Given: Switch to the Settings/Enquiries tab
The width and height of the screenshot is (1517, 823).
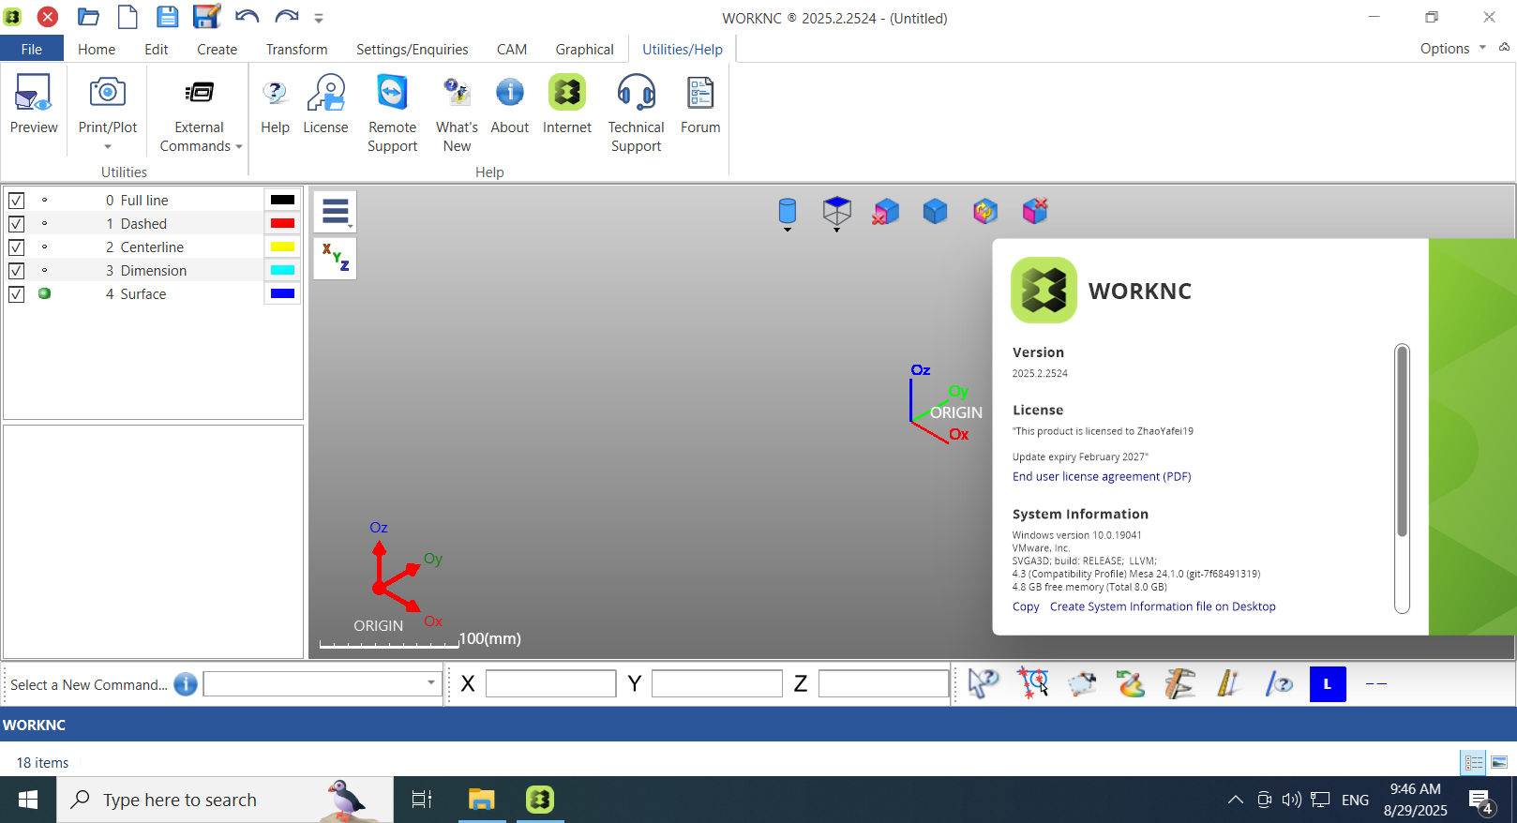Looking at the screenshot, I should [413, 49].
